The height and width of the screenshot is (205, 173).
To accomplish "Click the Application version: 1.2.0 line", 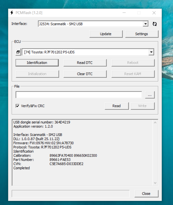I will pos(33,126).
